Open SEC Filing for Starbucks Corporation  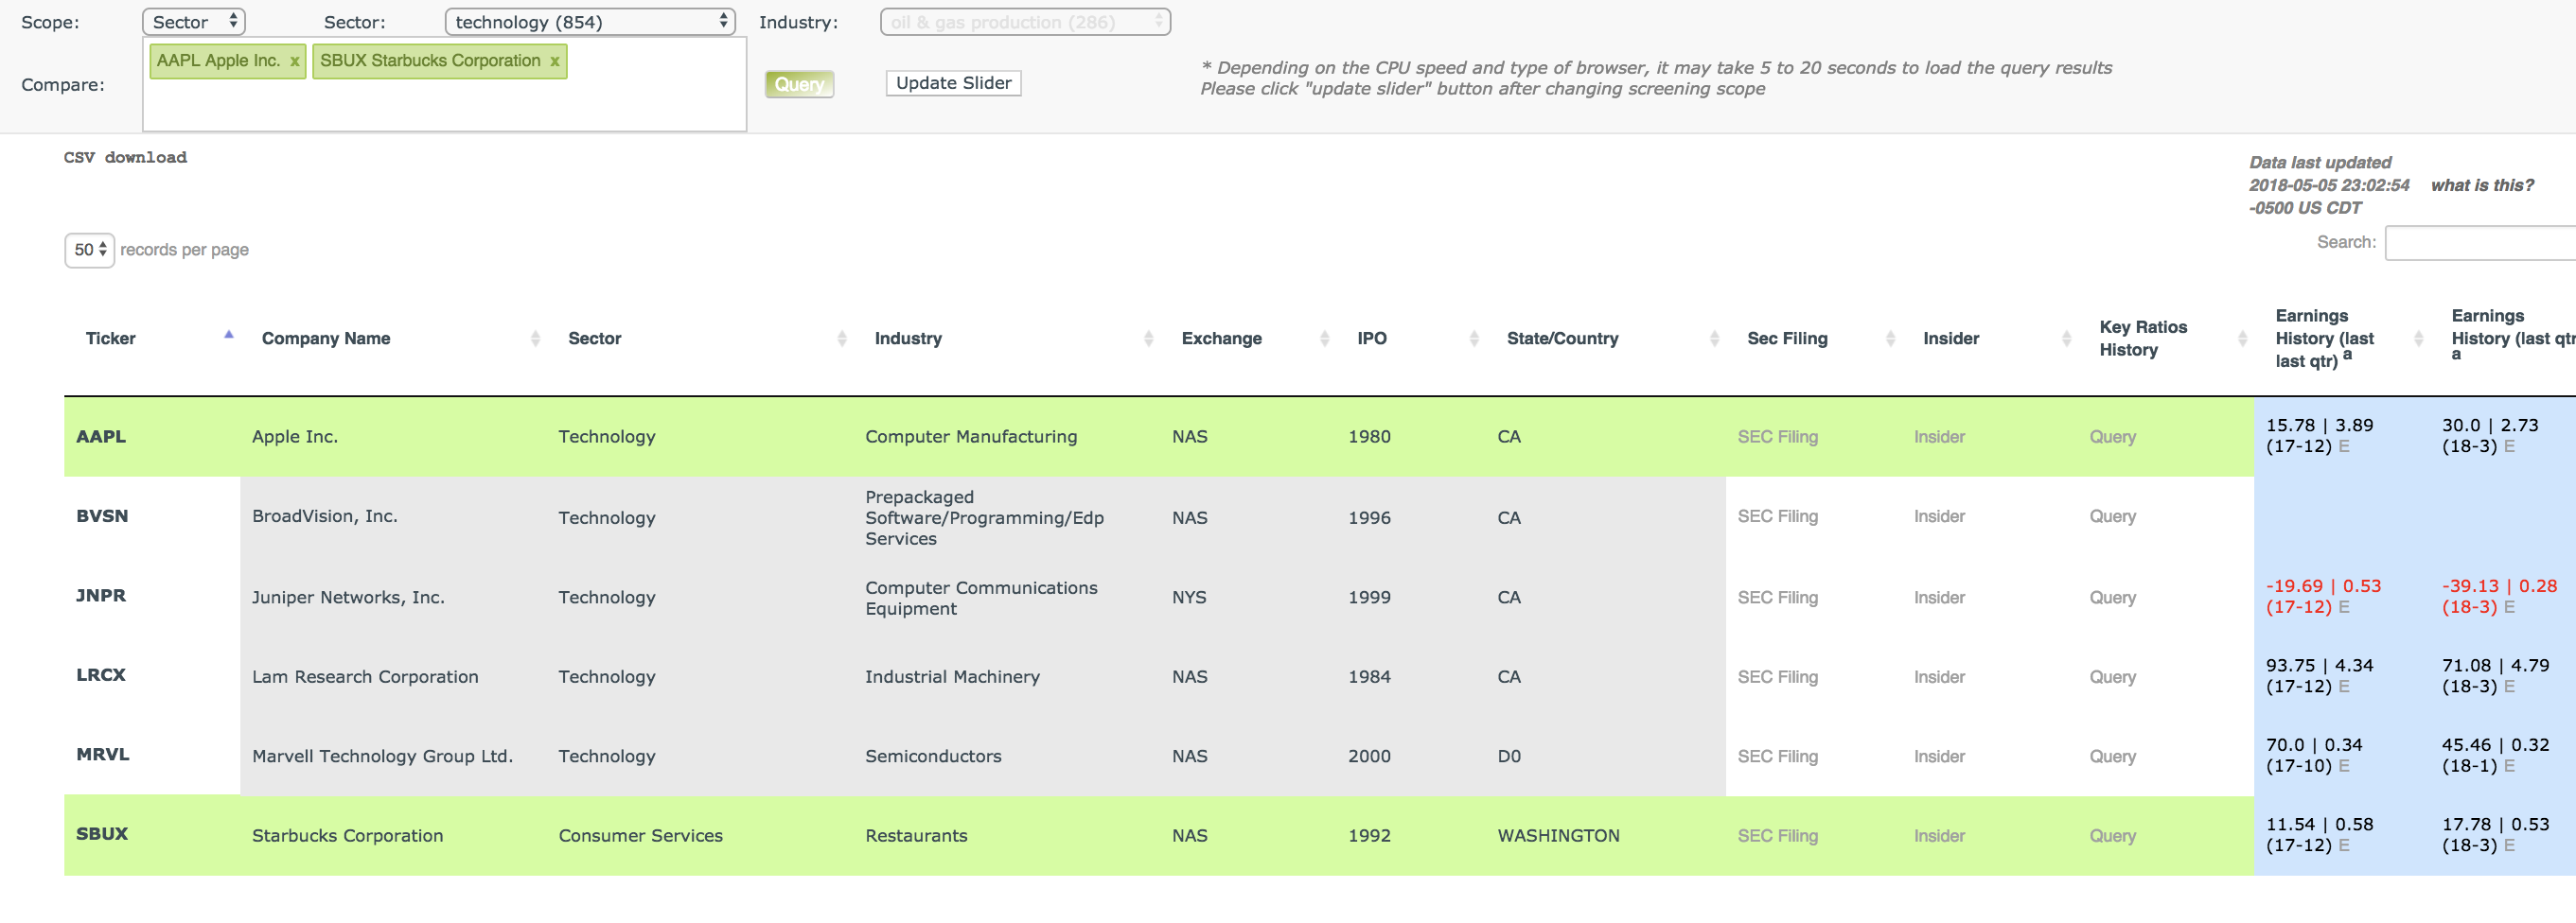pyautogui.click(x=1777, y=836)
